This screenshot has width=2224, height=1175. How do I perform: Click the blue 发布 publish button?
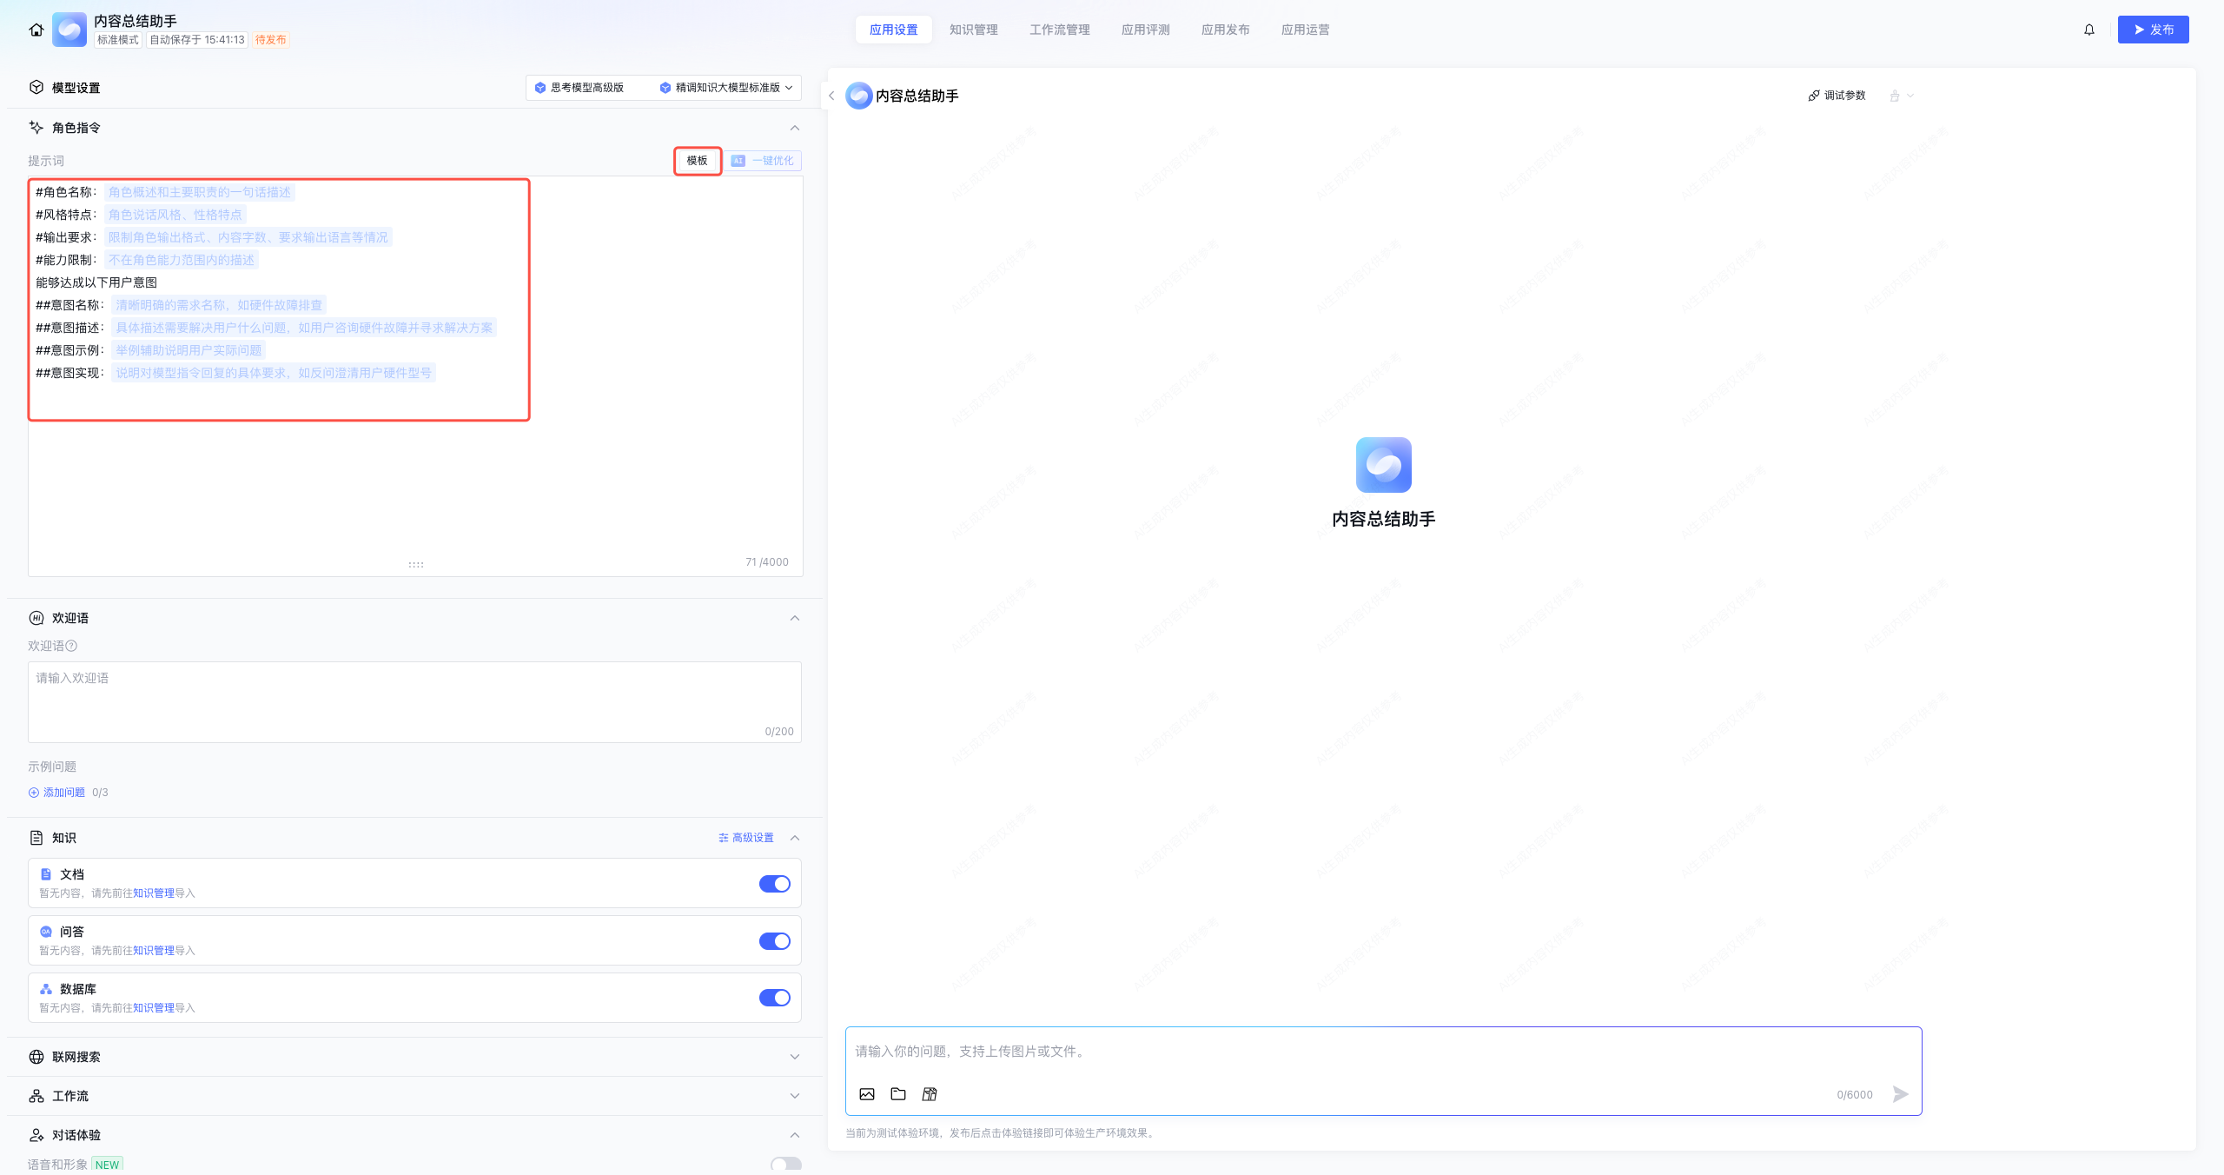pyautogui.click(x=2153, y=30)
